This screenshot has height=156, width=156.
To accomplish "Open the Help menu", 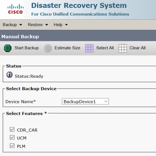I will (61, 25).
